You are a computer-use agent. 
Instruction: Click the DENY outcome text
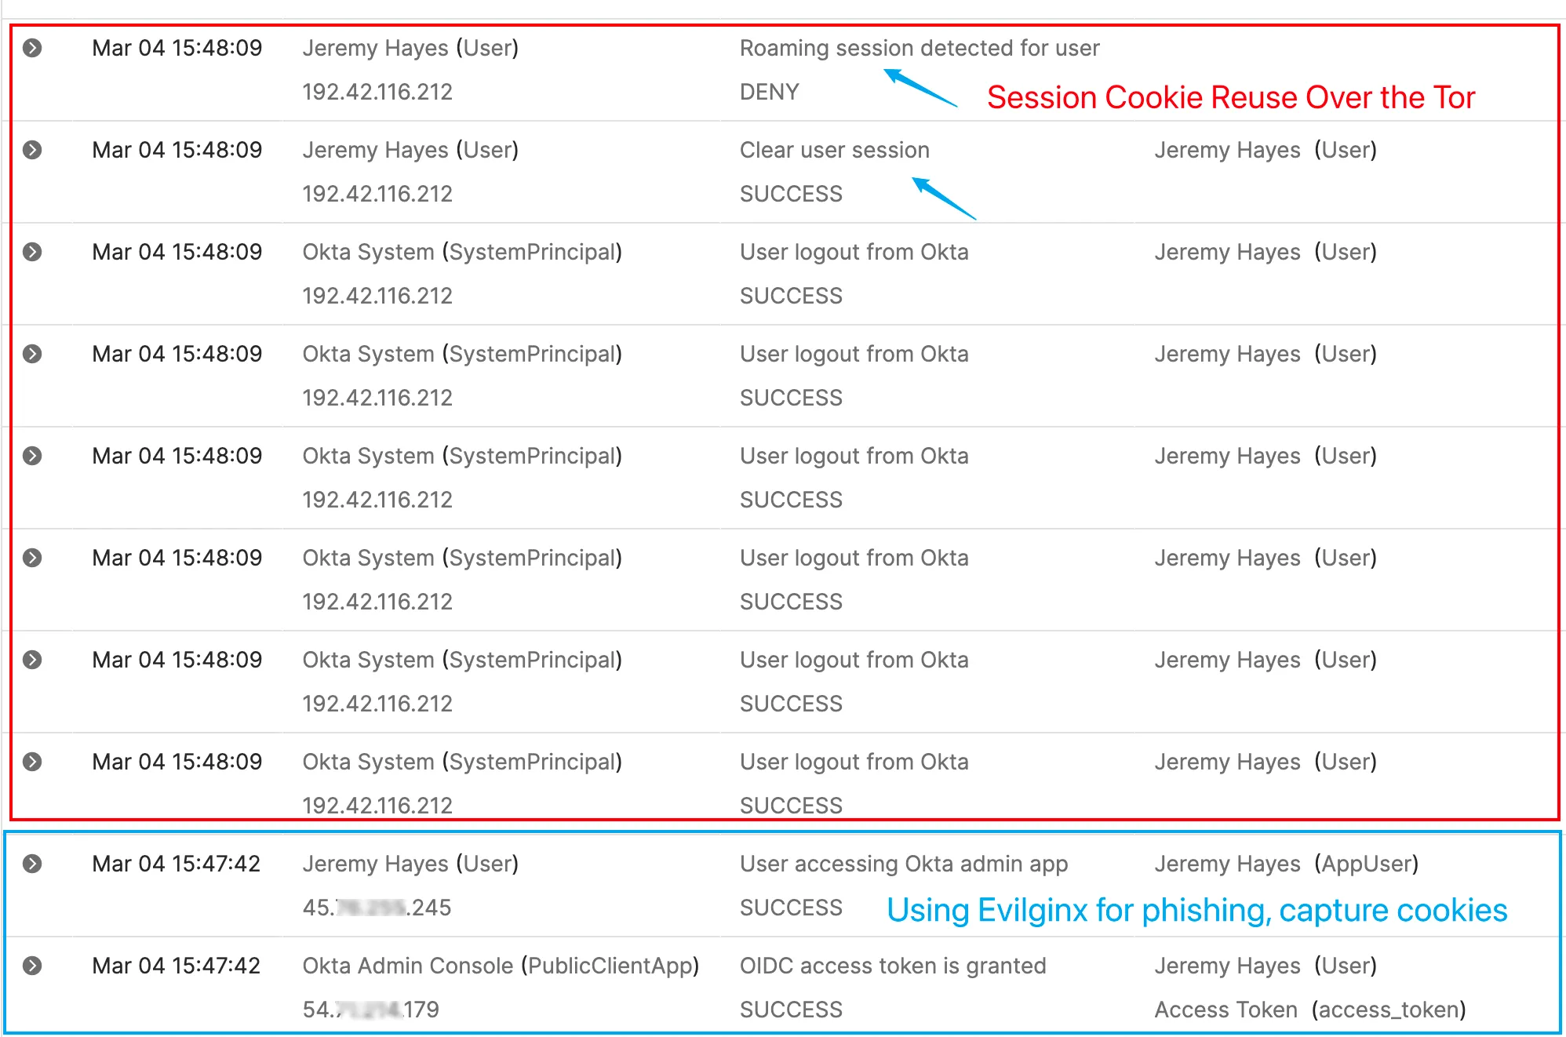[769, 92]
